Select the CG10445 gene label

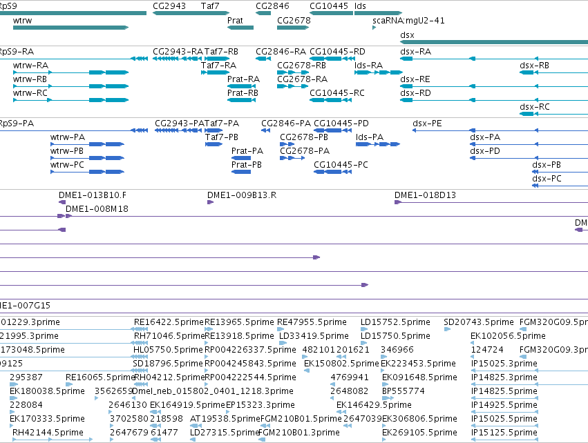tap(329, 6)
